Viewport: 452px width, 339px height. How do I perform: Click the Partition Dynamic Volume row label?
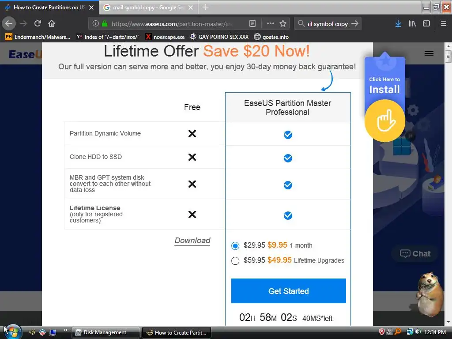(105, 133)
